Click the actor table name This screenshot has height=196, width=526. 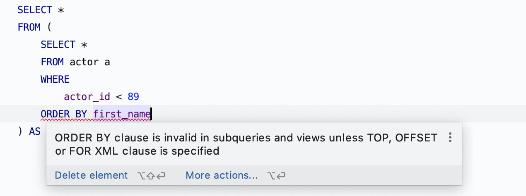[84, 62]
